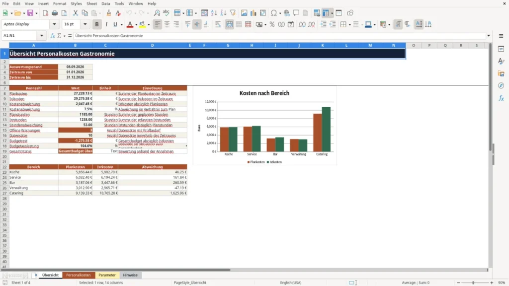Viewport: 509px width, 286px height.
Task: Switch to the Hinweise sheet tab
Action: (x=130, y=275)
